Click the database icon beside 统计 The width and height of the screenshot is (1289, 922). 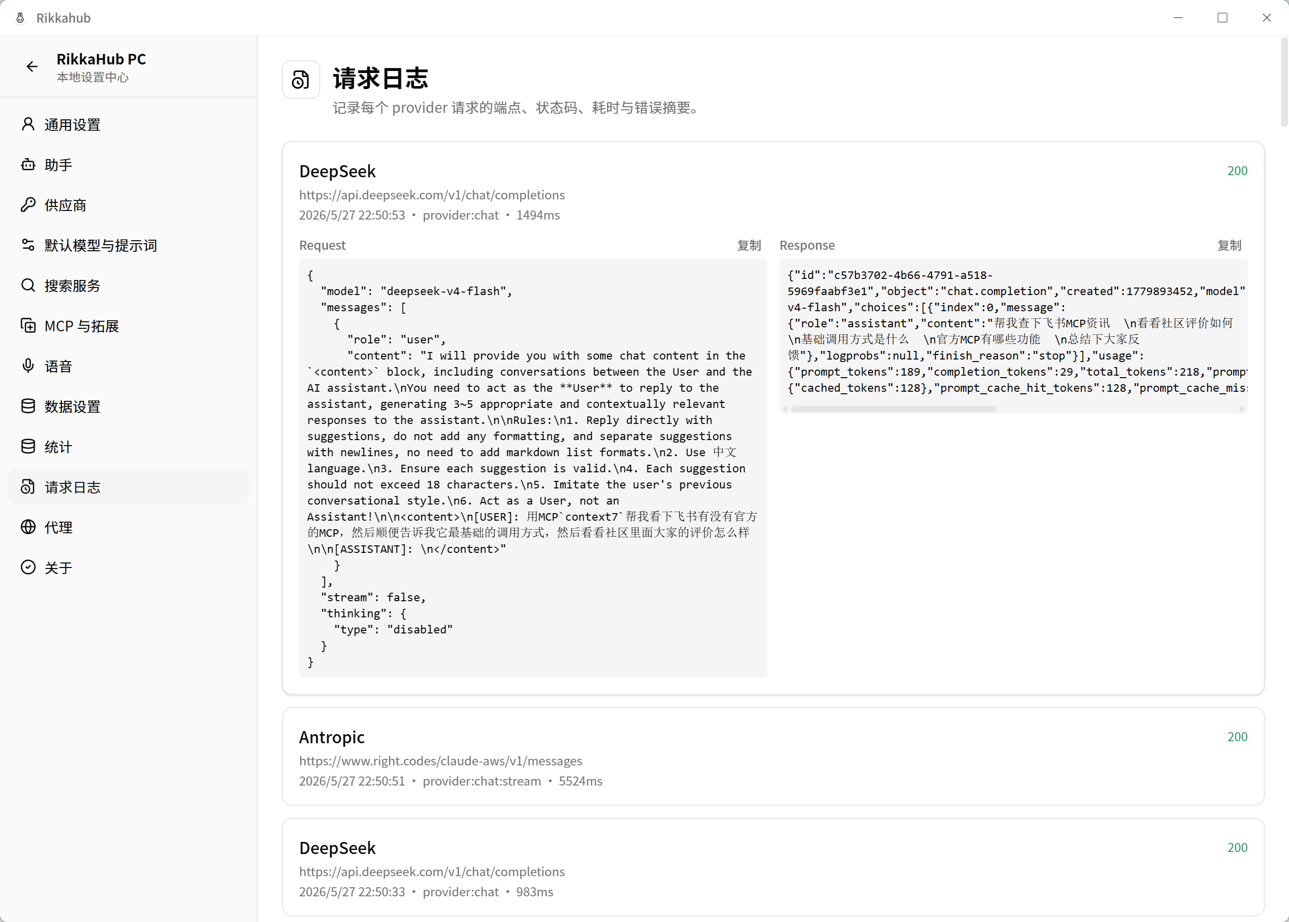(x=28, y=447)
